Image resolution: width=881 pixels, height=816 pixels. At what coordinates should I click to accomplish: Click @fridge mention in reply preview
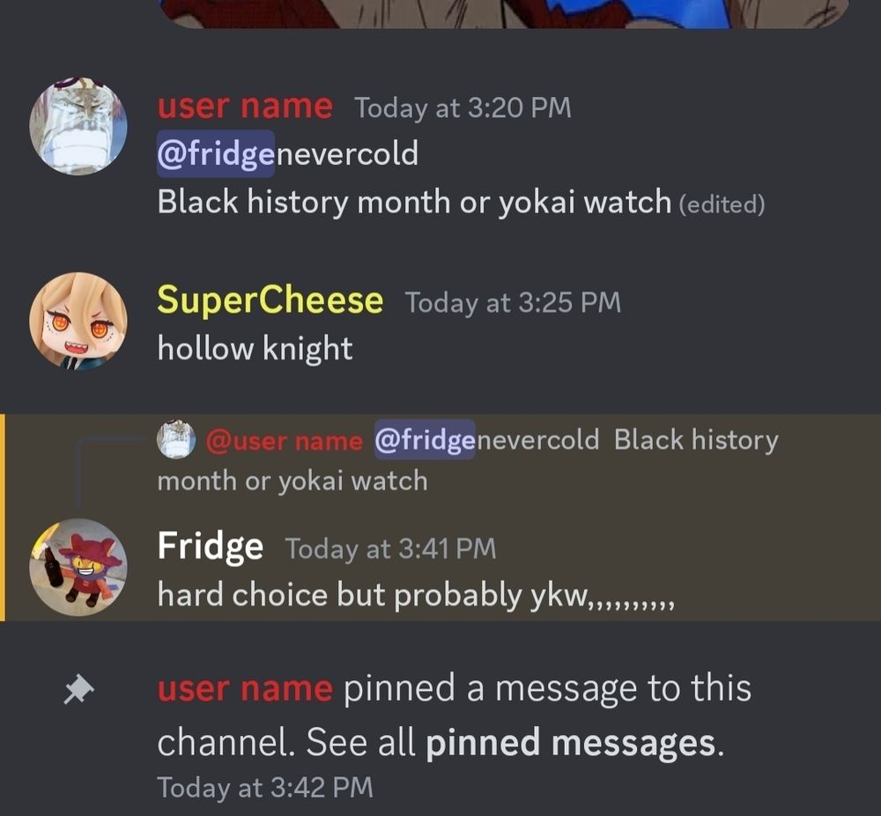pos(425,440)
